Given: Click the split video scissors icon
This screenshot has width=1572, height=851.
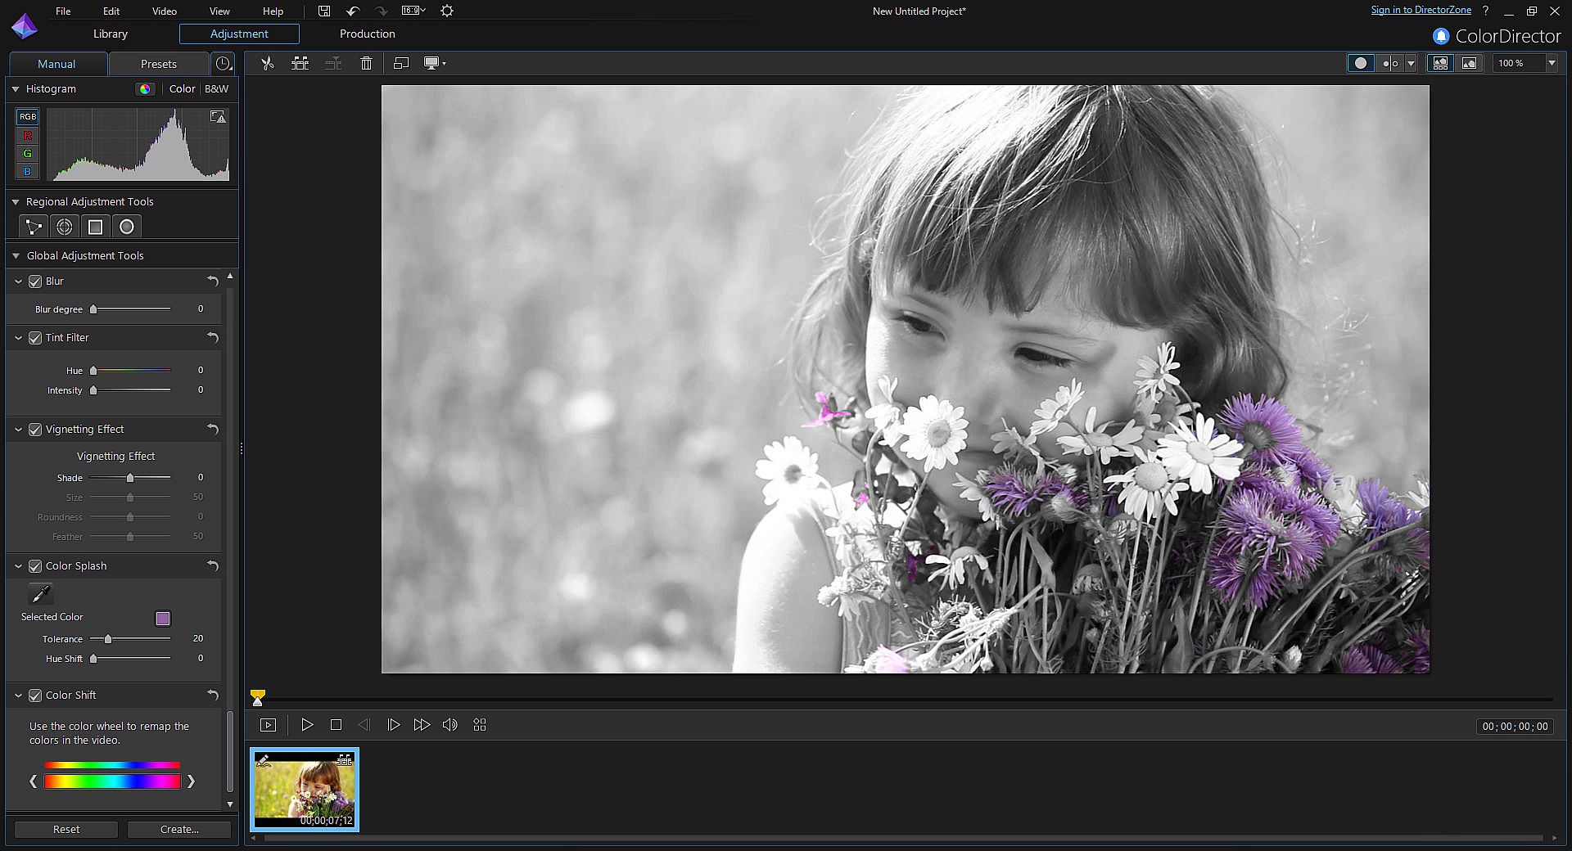Looking at the screenshot, I should [267, 63].
